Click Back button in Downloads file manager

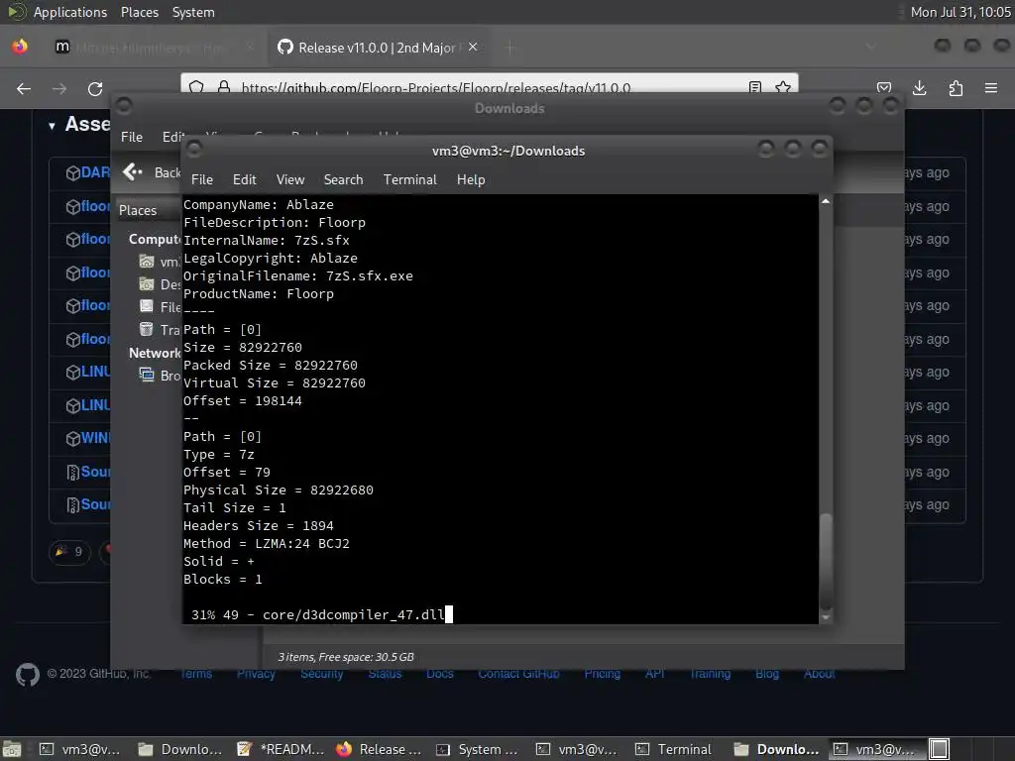click(152, 172)
